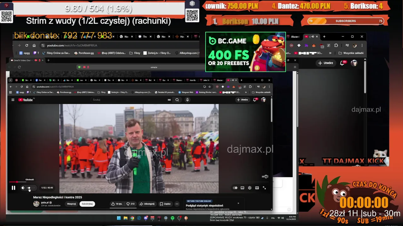Image resolution: width=403 pixels, height=226 pixels.
Task: Reload the front browser page
Action: (x=22, y=87)
